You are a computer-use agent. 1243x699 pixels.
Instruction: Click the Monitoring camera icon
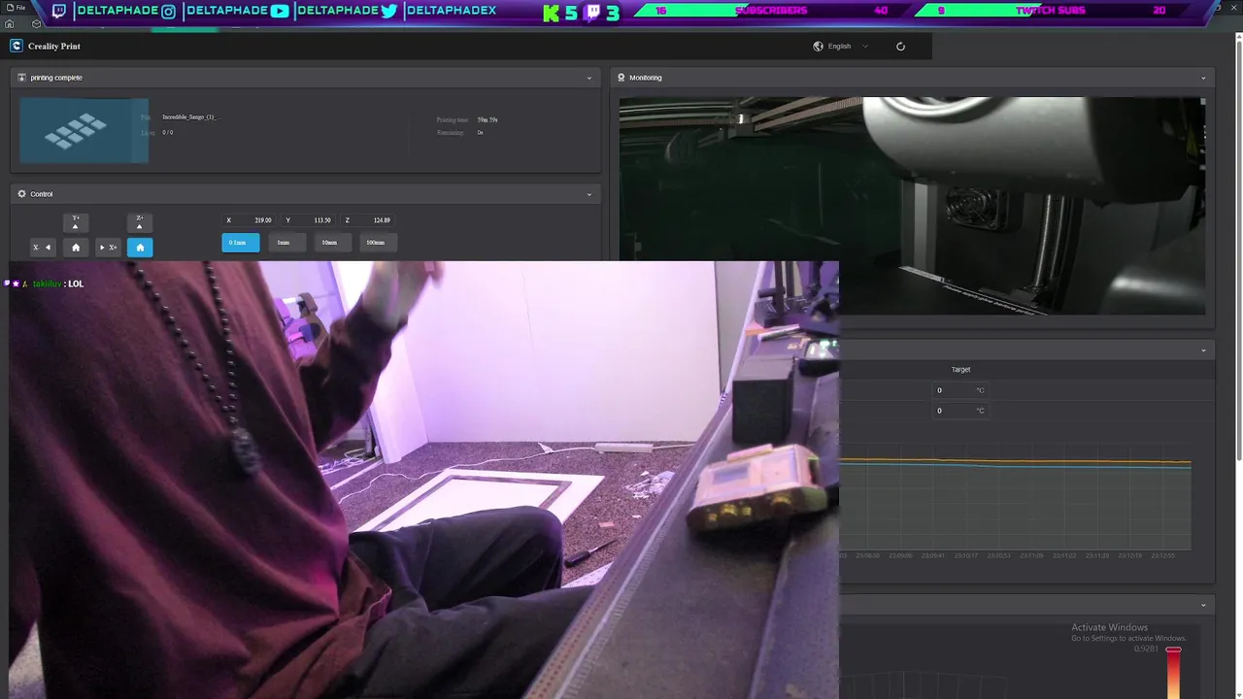(x=621, y=78)
